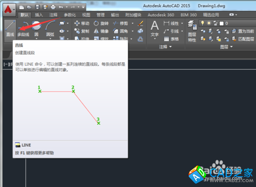Expand the 修剪 Trim dropdown arrow

pos(133,23)
